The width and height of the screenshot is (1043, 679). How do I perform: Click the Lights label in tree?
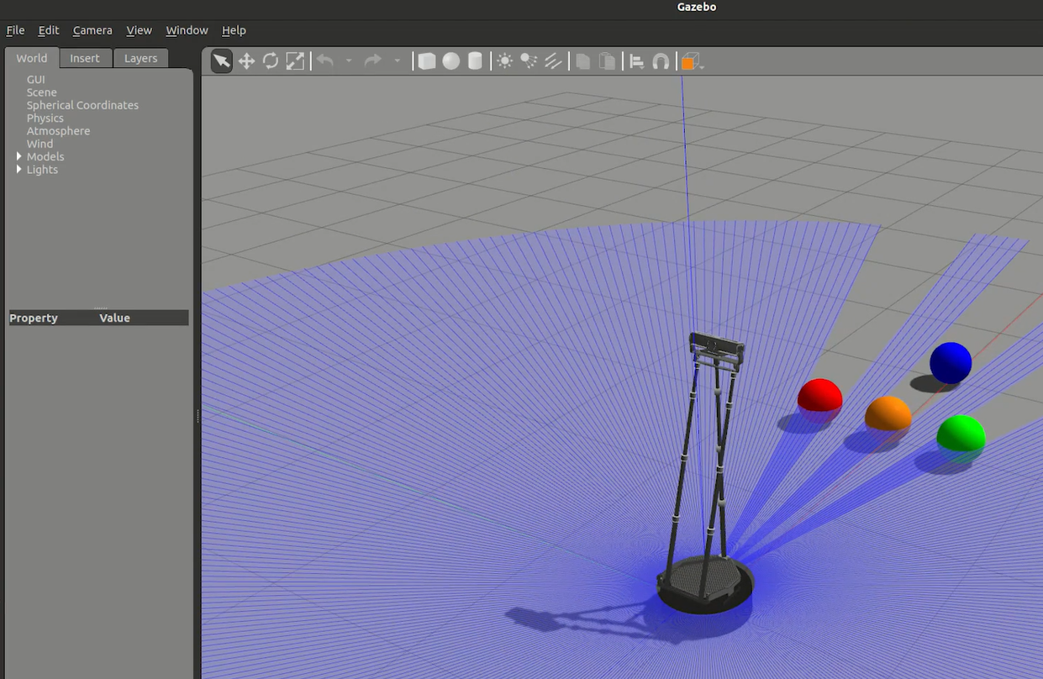coord(42,170)
